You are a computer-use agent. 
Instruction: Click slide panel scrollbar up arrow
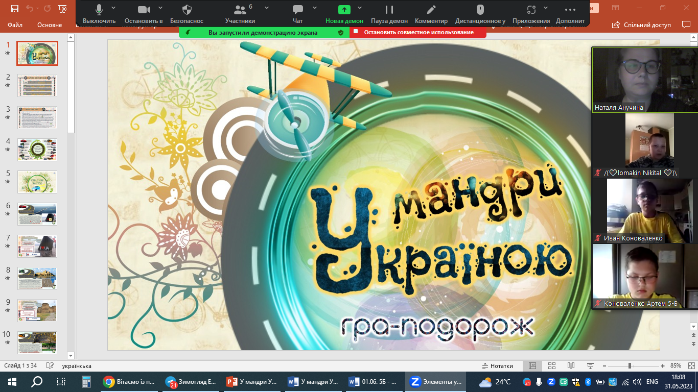71,38
